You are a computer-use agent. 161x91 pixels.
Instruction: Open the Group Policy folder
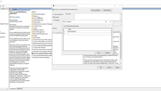(x=36, y=22)
